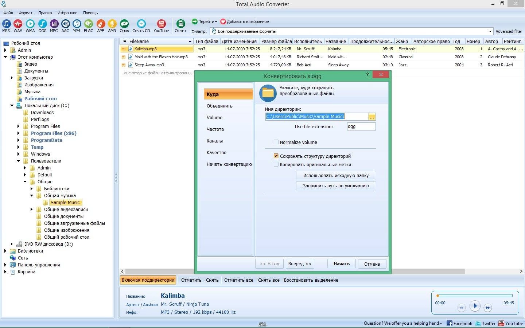Toggle the Включая поддиректории button

coord(148,280)
